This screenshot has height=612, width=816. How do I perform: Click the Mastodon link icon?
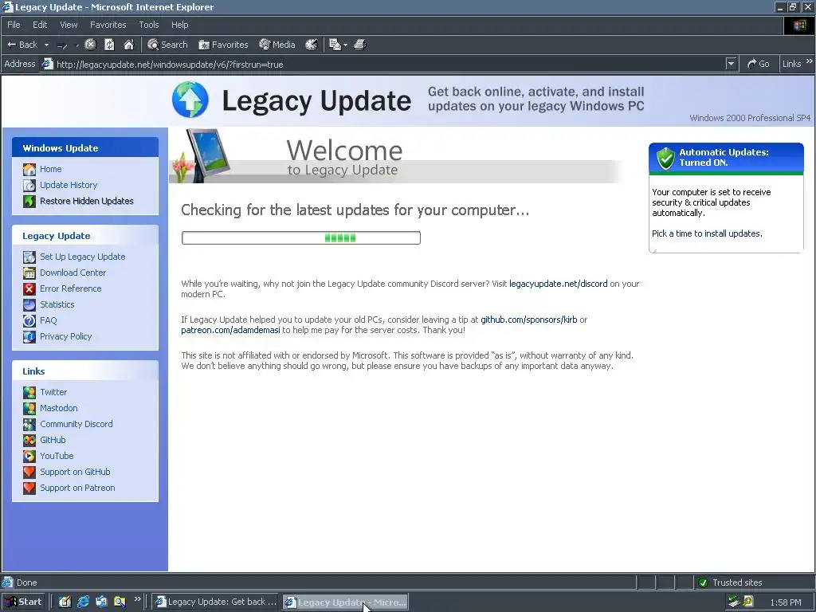[x=29, y=409]
